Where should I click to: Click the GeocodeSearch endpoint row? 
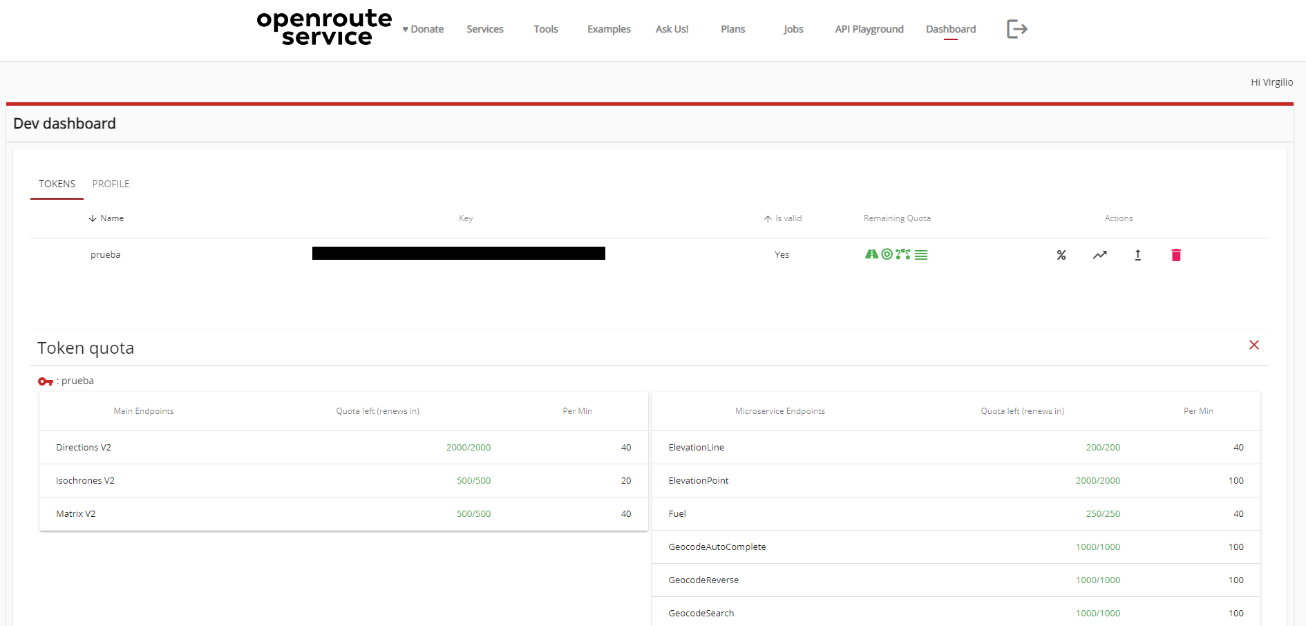point(956,612)
